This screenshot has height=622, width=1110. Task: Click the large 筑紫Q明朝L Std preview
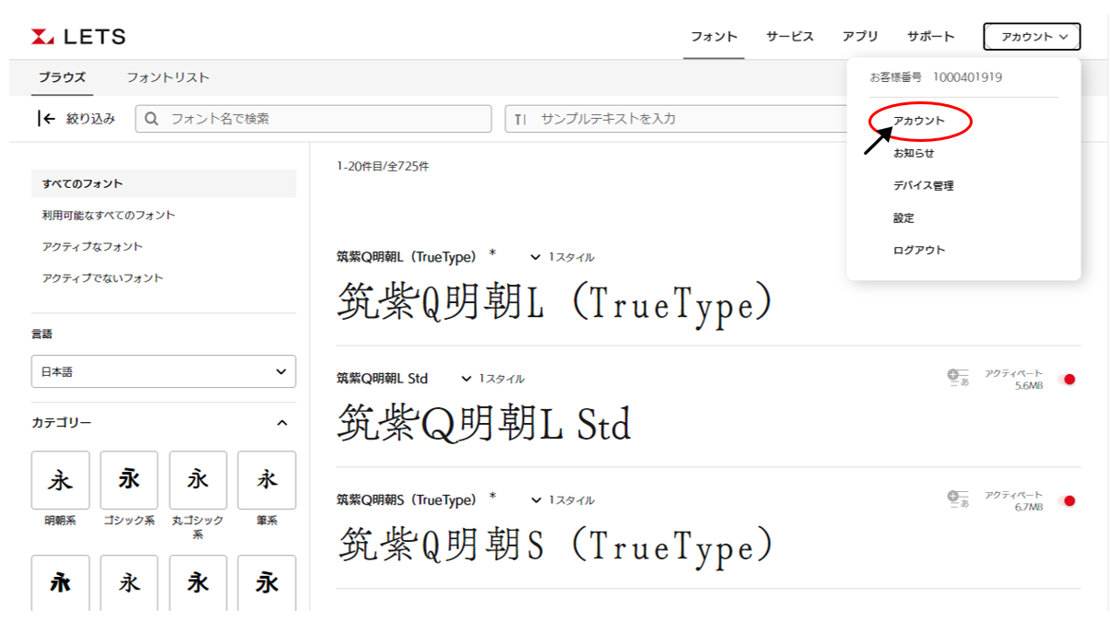pos(485,422)
